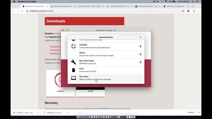This screenshot has height=119, width=212.
Task: Close the downloads bar
Action: click(199, 112)
